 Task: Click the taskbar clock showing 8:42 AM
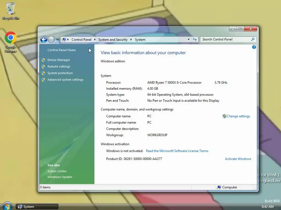coord(268,207)
